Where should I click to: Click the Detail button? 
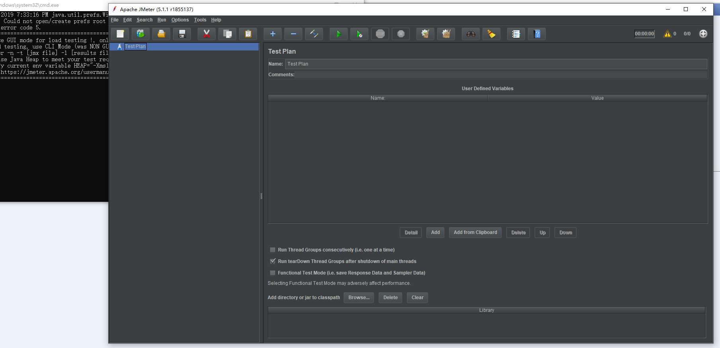pos(411,232)
